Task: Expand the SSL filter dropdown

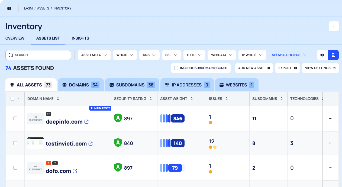Action: pyautogui.click(x=172, y=55)
